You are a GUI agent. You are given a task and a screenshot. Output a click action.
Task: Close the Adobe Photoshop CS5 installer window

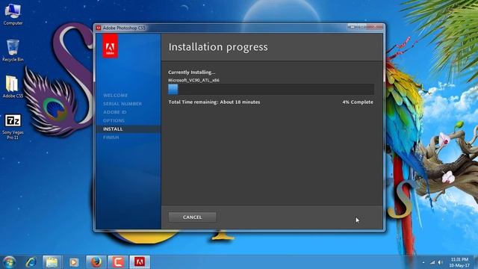click(x=375, y=27)
